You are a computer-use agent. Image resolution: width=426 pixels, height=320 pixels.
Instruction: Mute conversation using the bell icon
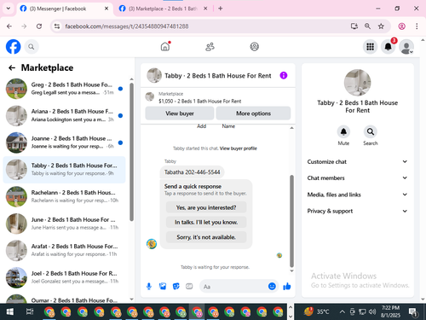(x=343, y=131)
